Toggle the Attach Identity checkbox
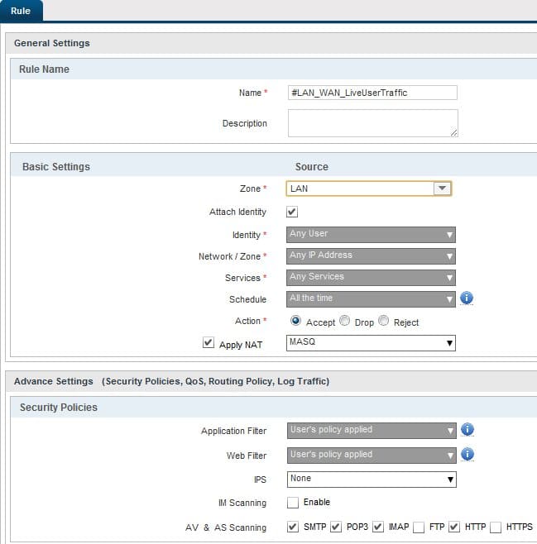This screenshot has width=537, height=544. [292, 212]
